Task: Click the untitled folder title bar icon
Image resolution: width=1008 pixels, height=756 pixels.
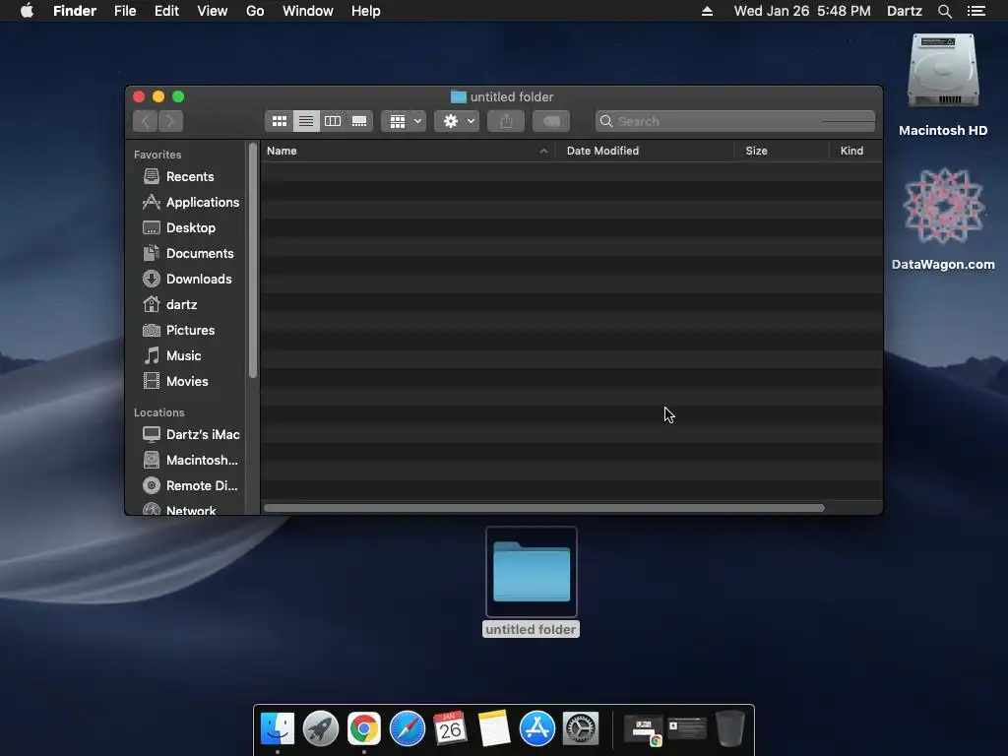Action: (459, 97)
